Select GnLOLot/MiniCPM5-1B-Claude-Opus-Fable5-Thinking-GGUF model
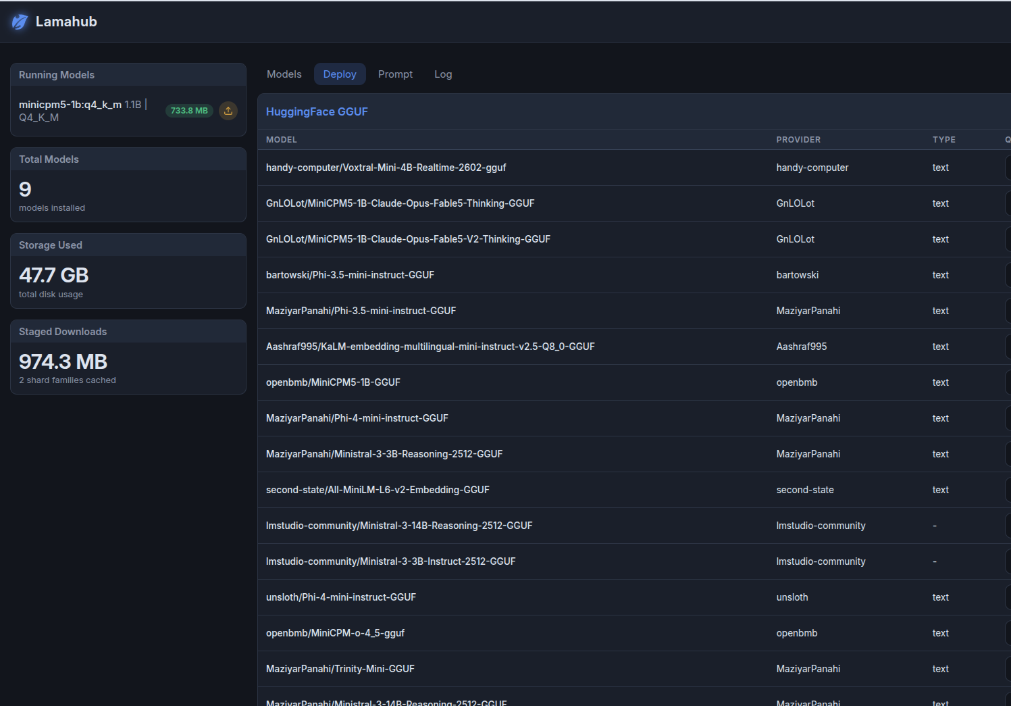This screenshot has height=706, width=1011. pos(400,203)
